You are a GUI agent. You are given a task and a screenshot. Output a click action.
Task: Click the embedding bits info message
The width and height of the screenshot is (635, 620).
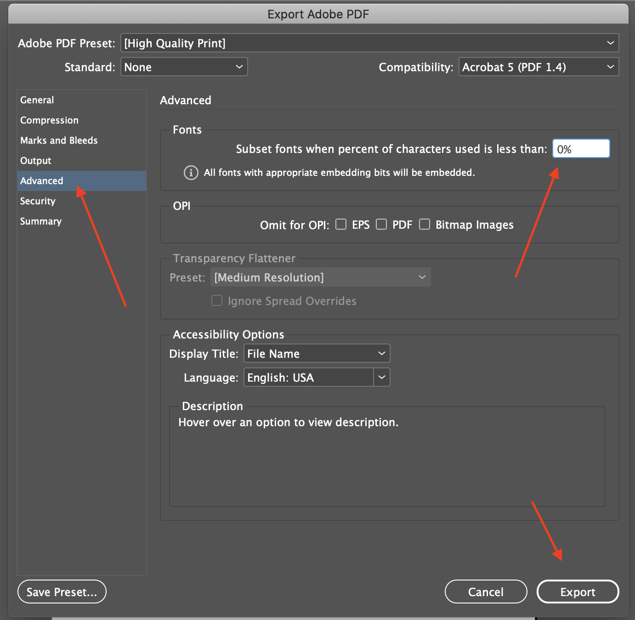tap(339, 173)
